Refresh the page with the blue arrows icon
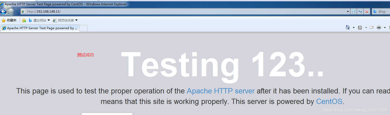Image resolution: width=390 pixels, height=115 pixels. pos(360,12)
